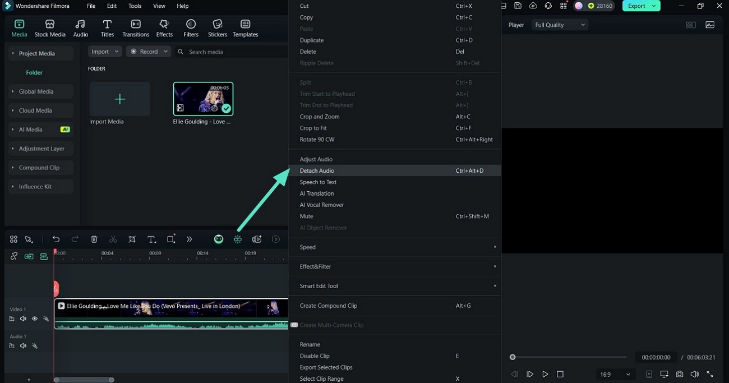
Task: Choose Adjust Audio in context menu
Action: [x=395, y=159]
